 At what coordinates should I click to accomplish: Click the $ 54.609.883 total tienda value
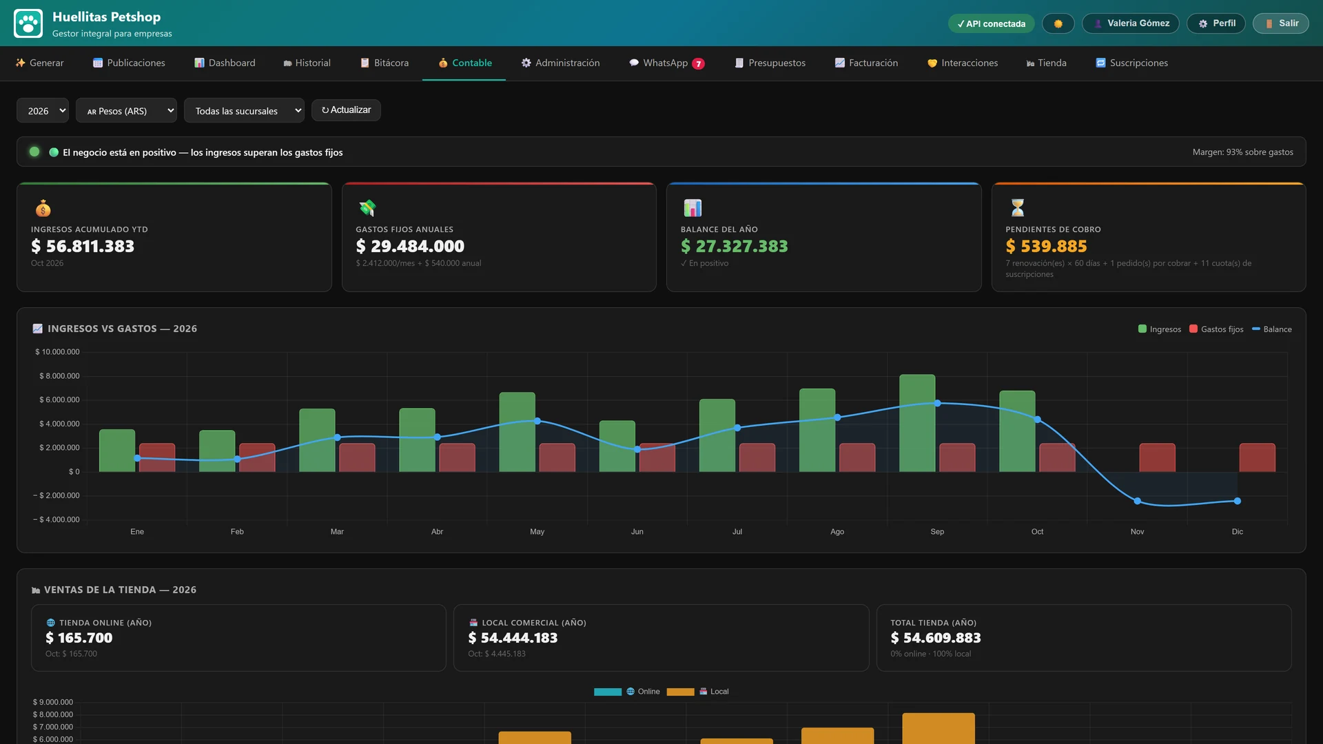(935, 638)
